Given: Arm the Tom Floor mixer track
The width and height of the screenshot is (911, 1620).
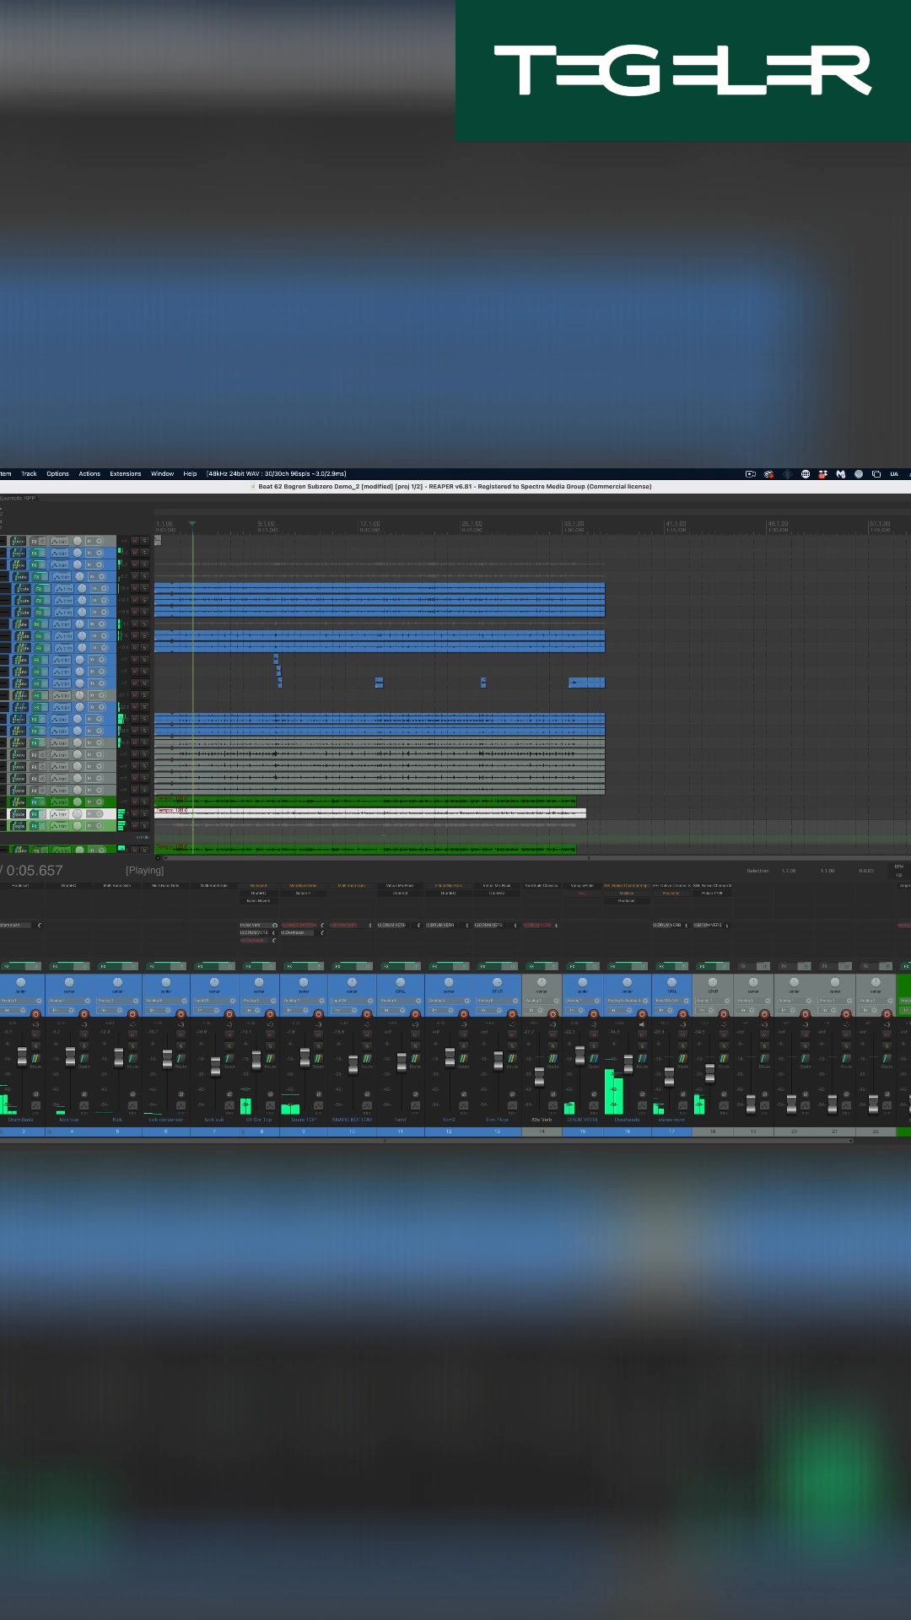Looking at the screenshot, I should (x=511, y=1013).
